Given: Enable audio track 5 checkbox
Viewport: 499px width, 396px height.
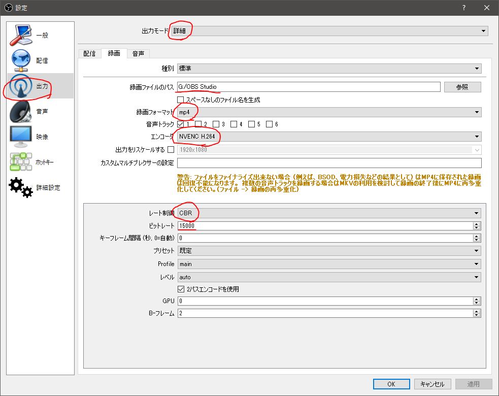Looking at the screenshot, I should tap(251, 124).
